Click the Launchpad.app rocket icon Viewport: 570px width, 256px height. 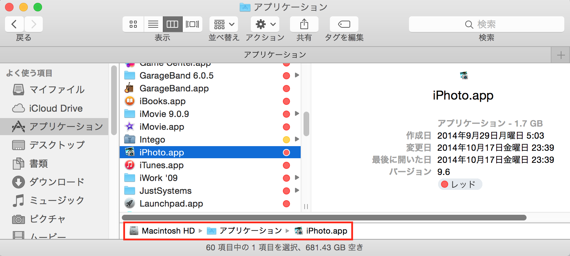(130, 203)
